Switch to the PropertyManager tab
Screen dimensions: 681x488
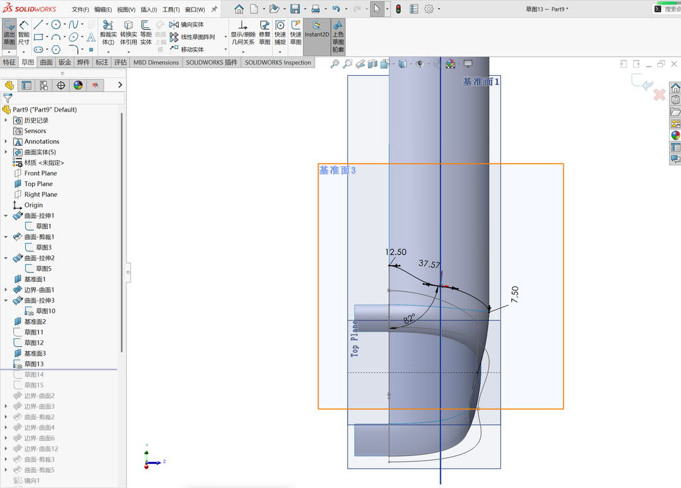[x=27, y=86]
